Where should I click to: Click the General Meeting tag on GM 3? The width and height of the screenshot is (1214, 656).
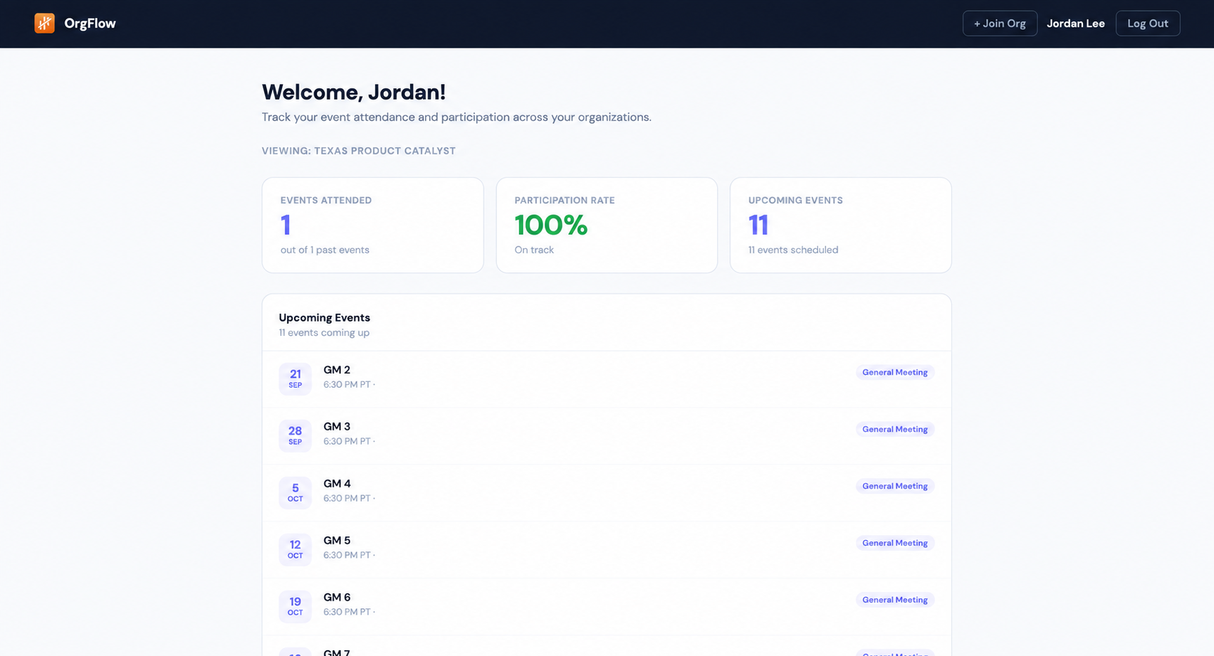[894, 429]
